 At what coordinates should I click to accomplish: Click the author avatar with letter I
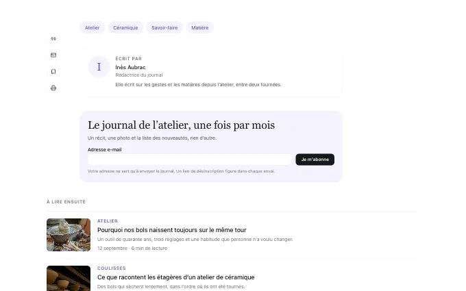pos(99,67)
